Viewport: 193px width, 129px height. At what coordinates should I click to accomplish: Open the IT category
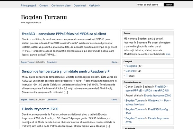126,76
